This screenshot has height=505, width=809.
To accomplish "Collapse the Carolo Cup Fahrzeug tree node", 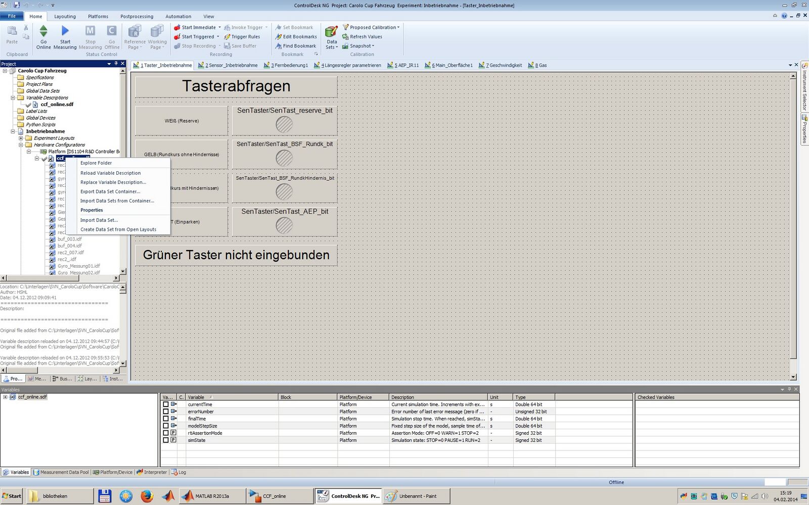I will click(x=5, y=71).
